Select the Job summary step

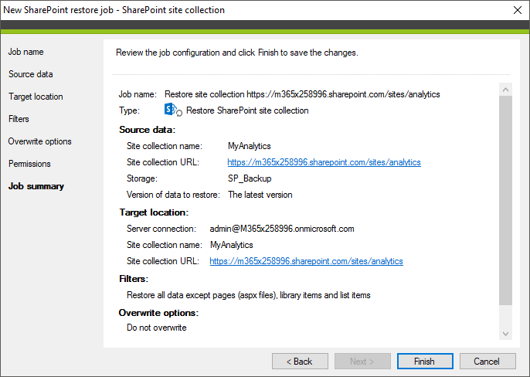(36, 186)
